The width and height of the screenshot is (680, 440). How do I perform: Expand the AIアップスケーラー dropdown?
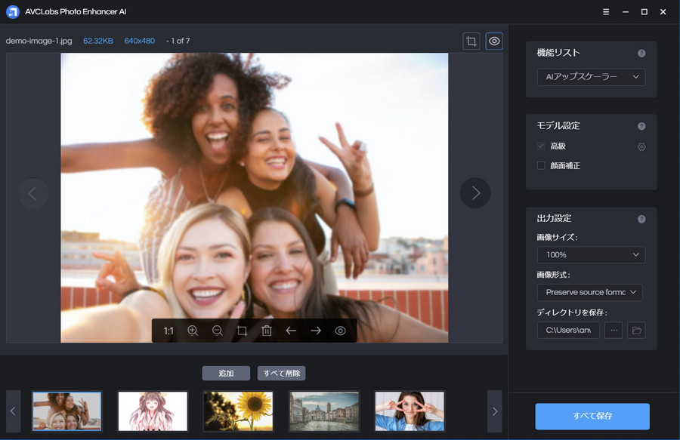point(591,77)
